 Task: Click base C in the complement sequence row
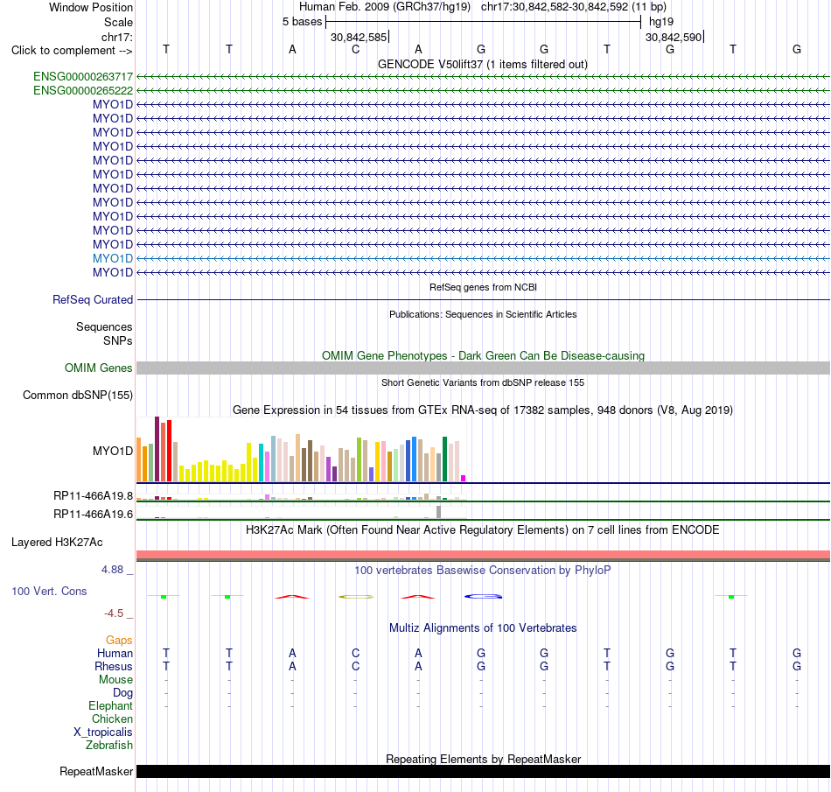point(356,49)
